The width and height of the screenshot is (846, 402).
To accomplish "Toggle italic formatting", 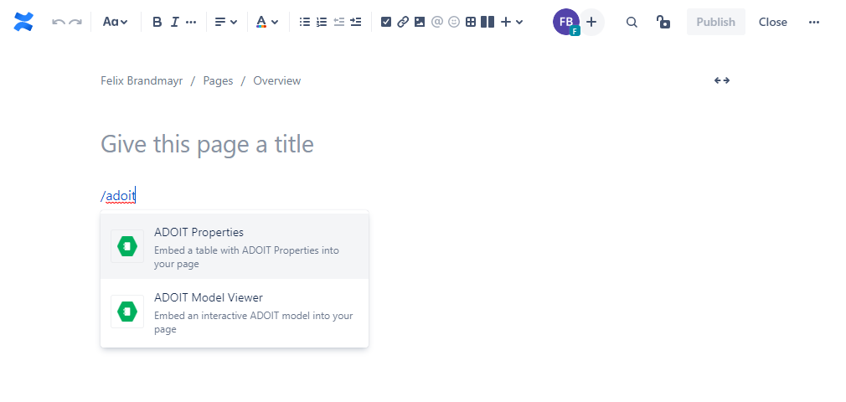I will click(174, 22).
